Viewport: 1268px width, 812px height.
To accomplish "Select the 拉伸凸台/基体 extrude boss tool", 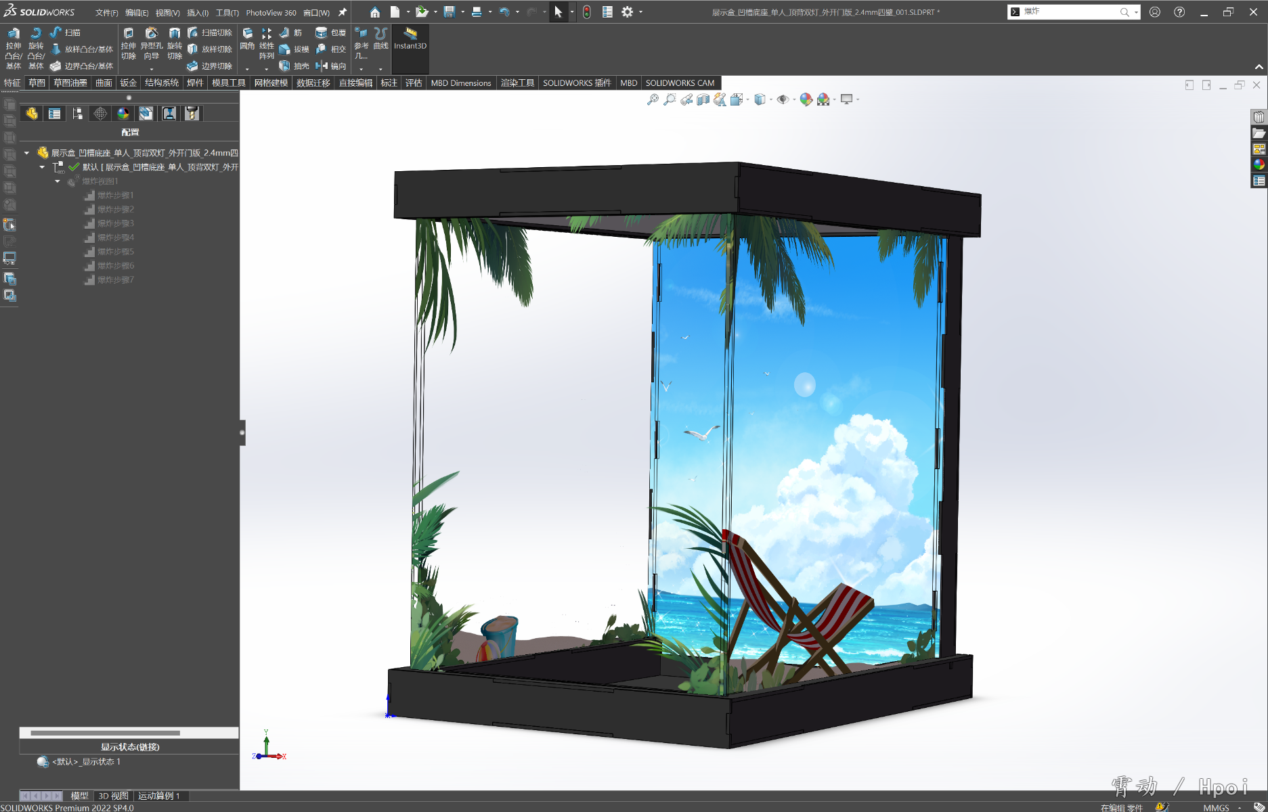I will tap(14, 48).
